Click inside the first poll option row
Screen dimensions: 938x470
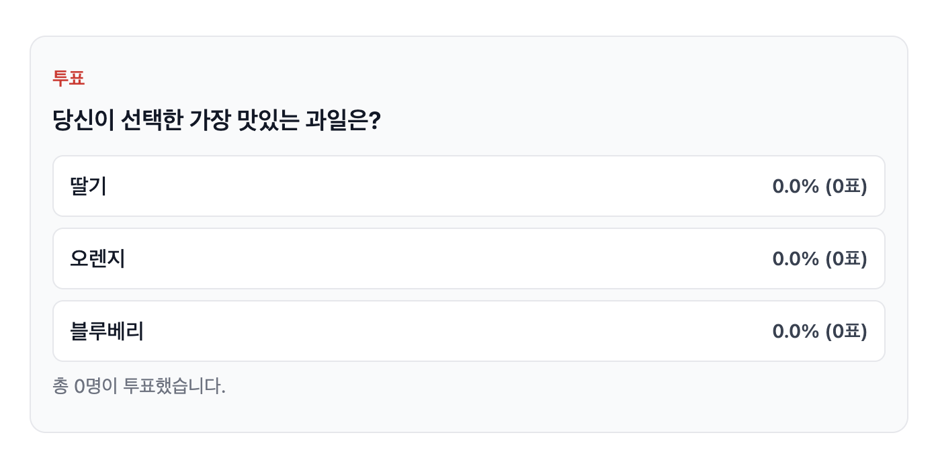[x=403, y=186]
